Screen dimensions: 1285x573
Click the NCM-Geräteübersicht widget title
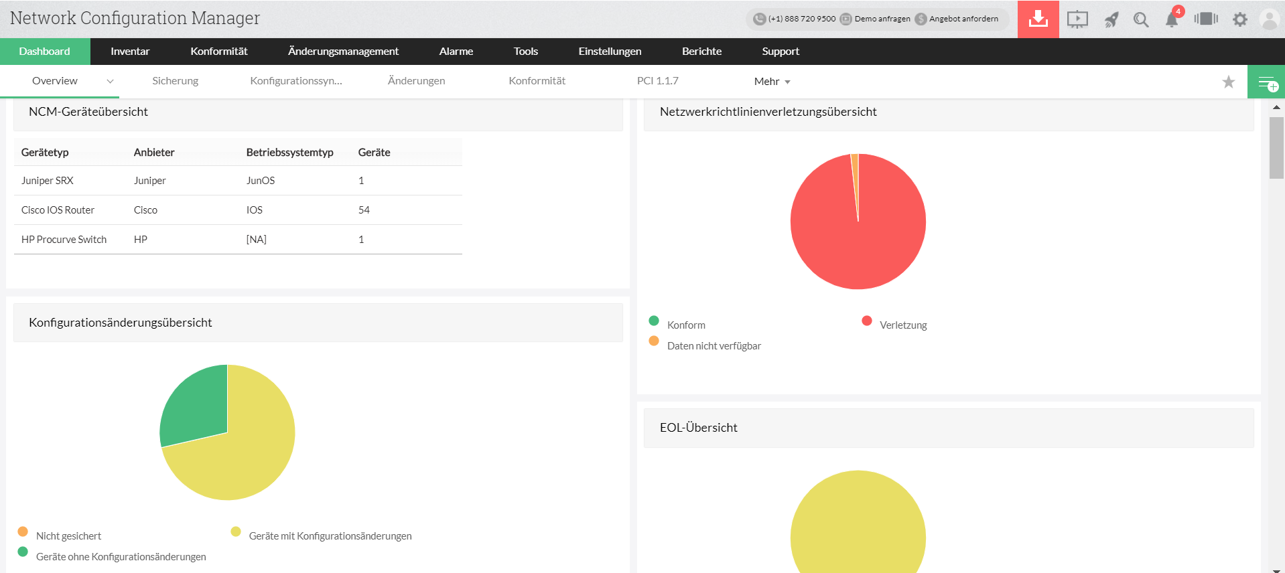pyautogui.click(x=88, y=112)
